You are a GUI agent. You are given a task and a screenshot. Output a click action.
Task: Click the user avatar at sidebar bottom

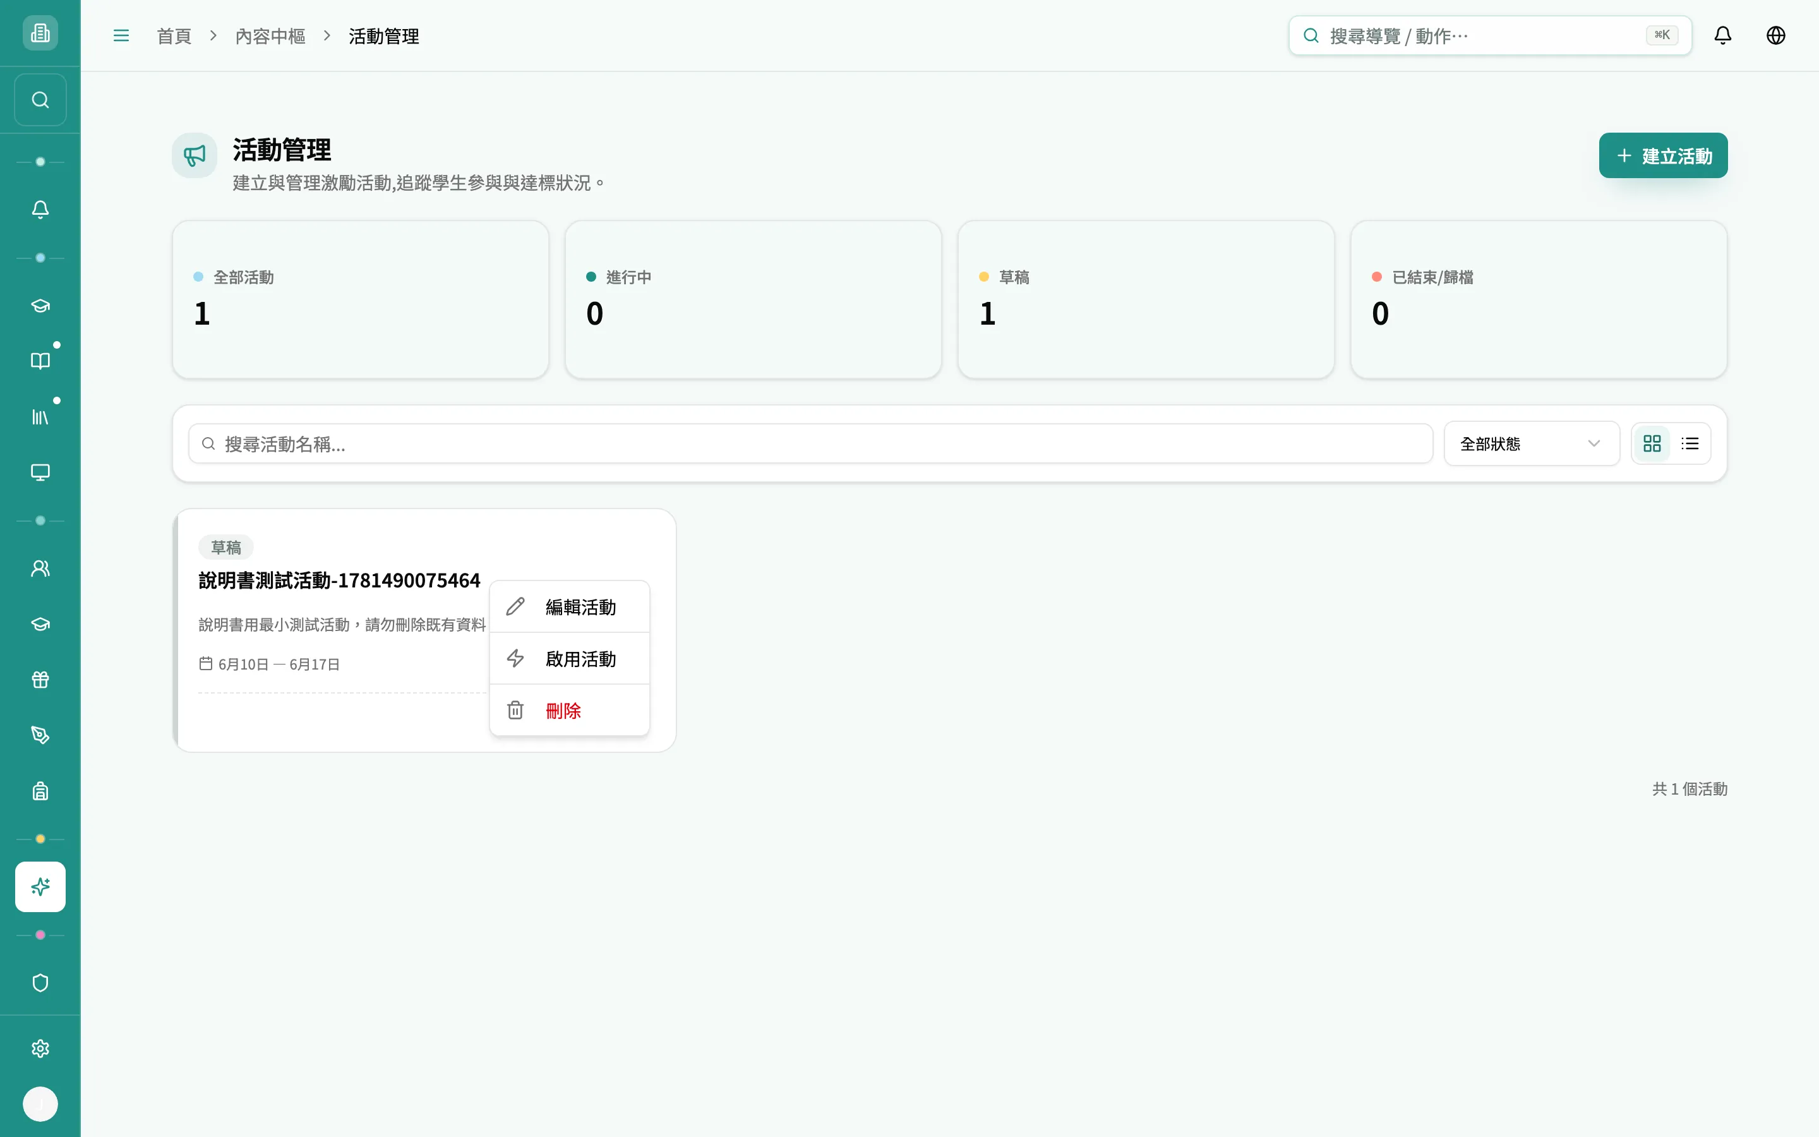click(40, 1104)
